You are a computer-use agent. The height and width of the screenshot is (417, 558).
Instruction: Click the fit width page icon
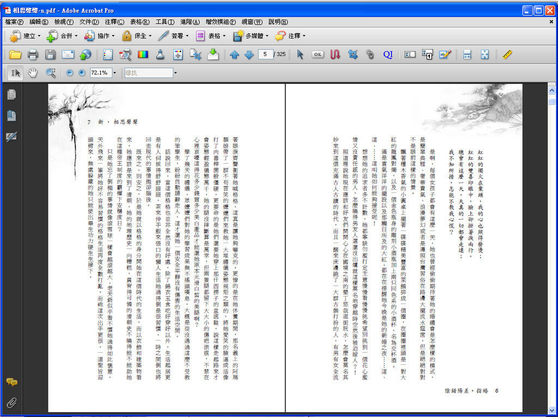(467, 55)
